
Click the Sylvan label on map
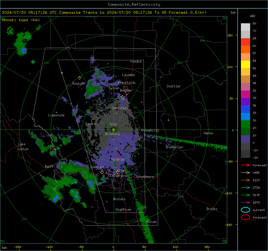(114, 88)
